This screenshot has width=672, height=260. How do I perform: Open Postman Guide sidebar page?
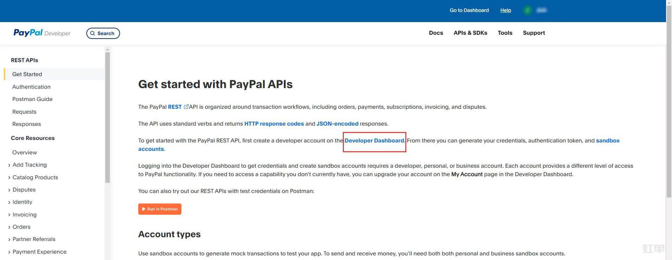[x=32, y=99]
